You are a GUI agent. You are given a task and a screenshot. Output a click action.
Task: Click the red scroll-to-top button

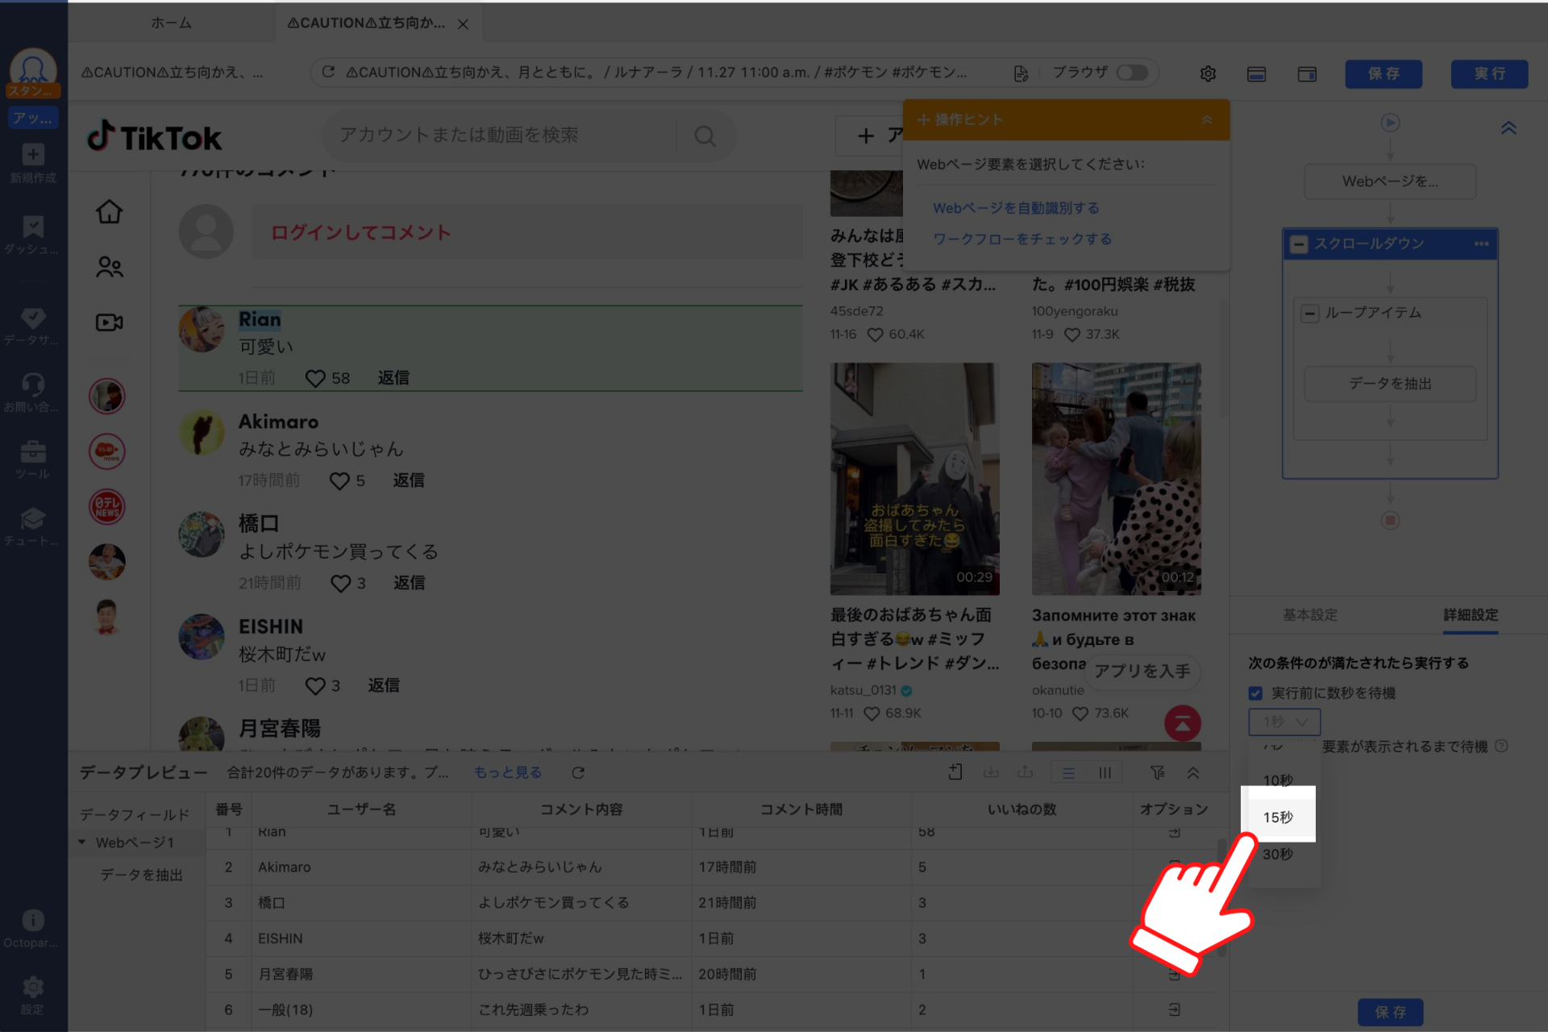tap(1182, 723)
